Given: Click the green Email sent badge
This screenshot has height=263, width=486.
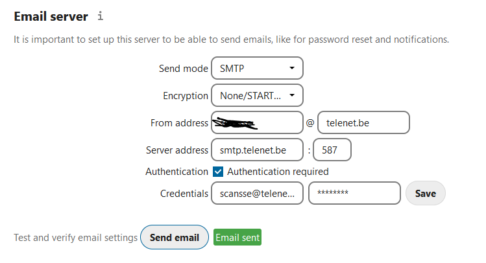Looking at the screenshot, I should (237, 238).
